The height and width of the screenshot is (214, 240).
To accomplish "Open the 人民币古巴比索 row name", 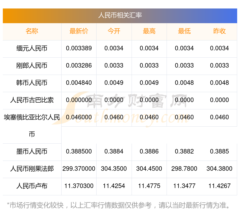I will pyautogui.click(x=32, y=100).
